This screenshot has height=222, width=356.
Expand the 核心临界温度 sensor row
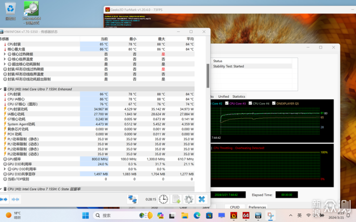(4, 59)
